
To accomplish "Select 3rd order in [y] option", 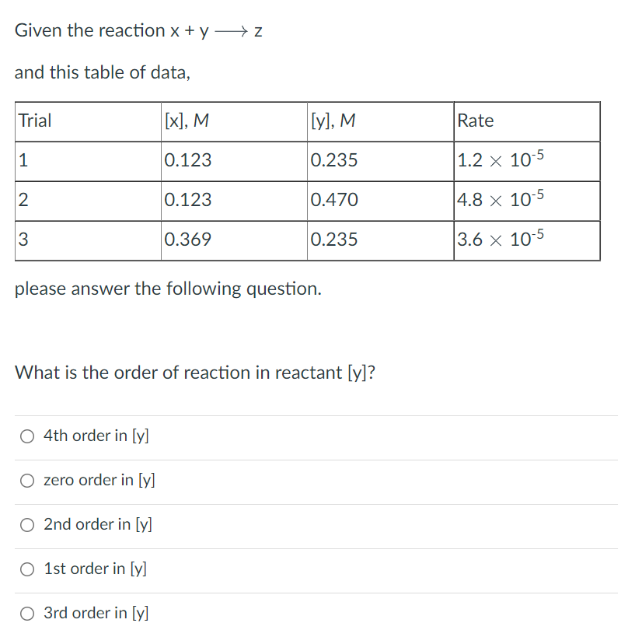I will coord(26,614).
